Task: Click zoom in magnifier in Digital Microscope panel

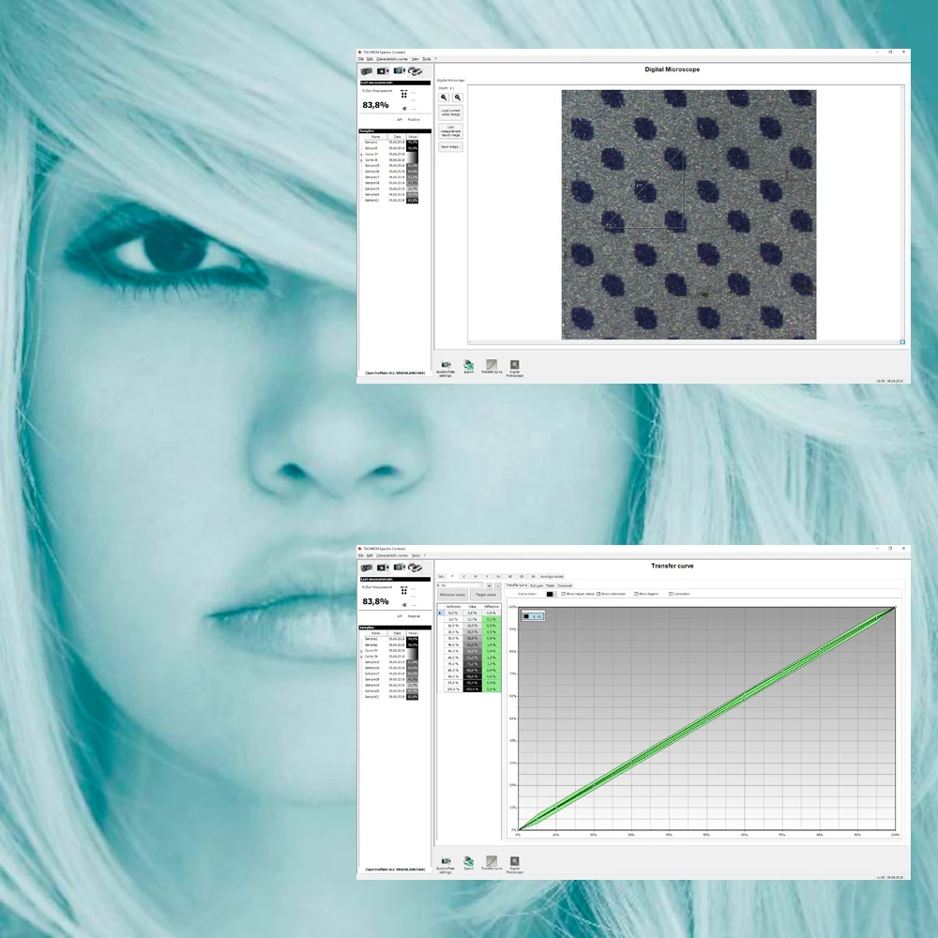Action: [445, 97]
